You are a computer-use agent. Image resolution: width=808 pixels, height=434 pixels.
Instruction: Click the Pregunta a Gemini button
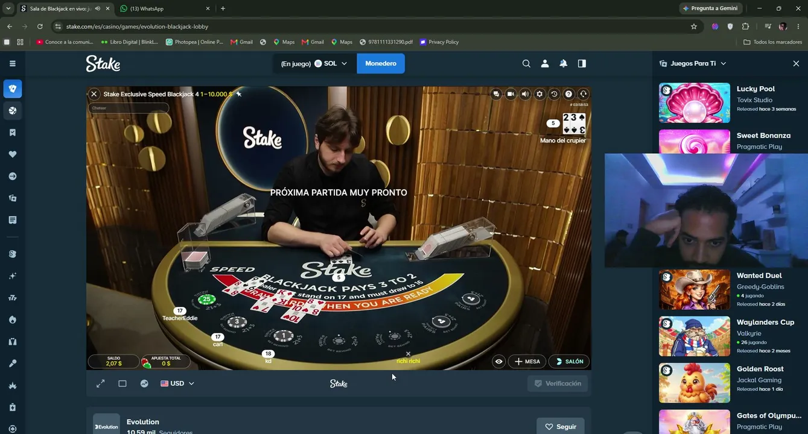[x=710, y=8]
